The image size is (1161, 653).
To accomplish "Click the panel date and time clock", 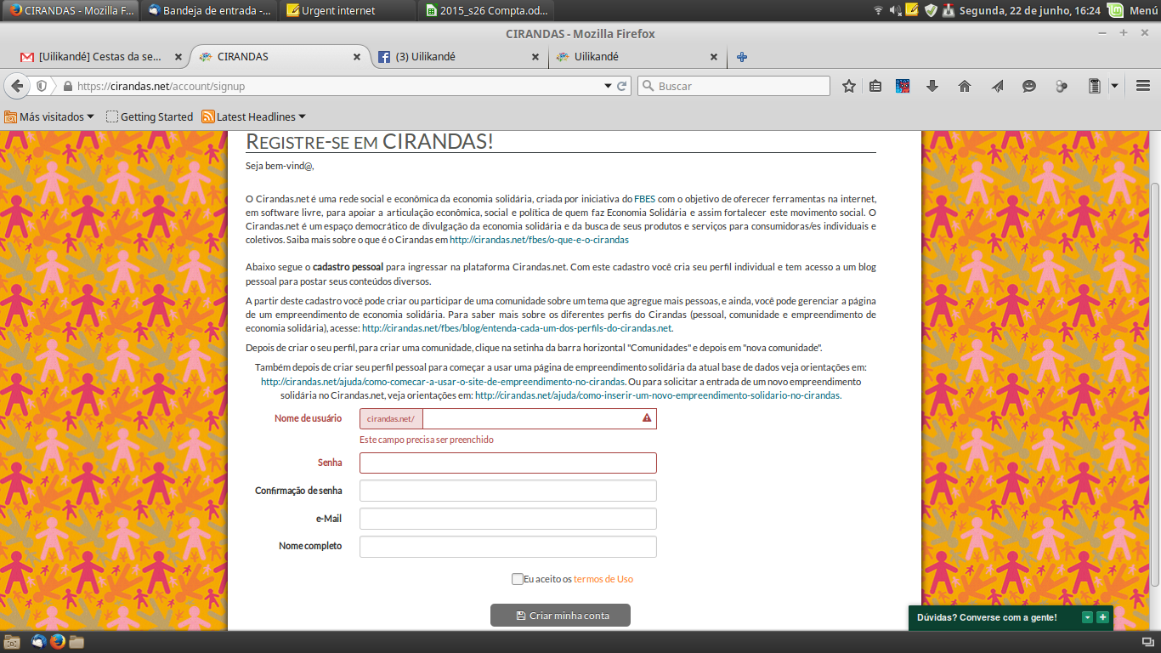I will (1030, 10).
